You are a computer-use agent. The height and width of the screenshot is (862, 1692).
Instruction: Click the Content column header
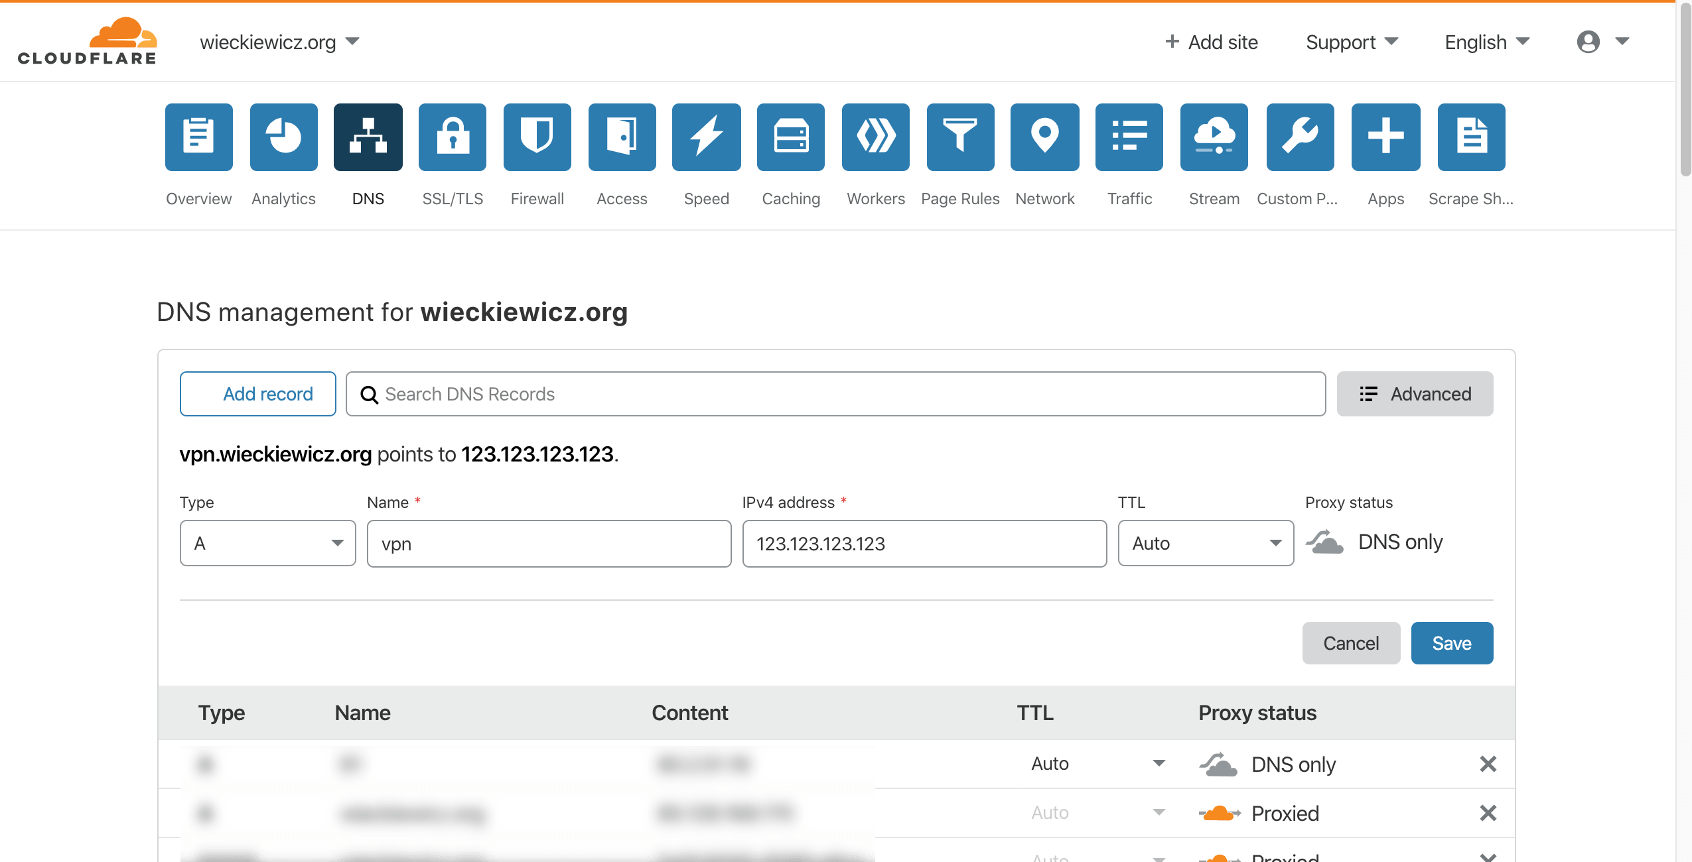coord(689,713)
